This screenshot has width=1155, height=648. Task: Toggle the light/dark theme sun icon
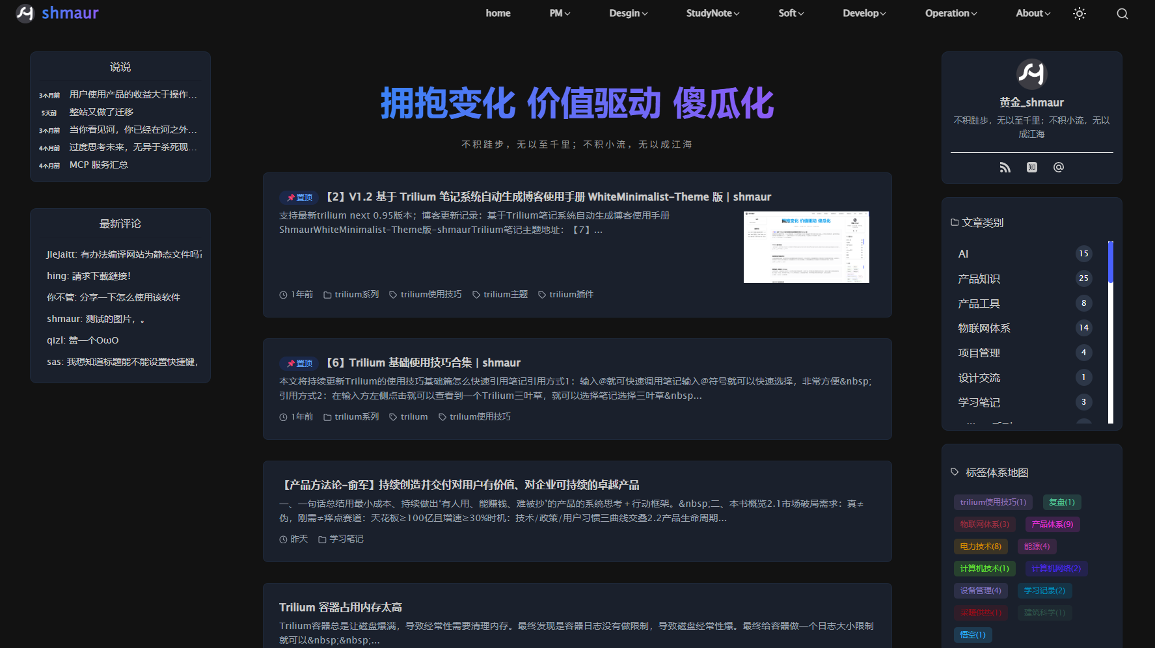point(1079,14)
